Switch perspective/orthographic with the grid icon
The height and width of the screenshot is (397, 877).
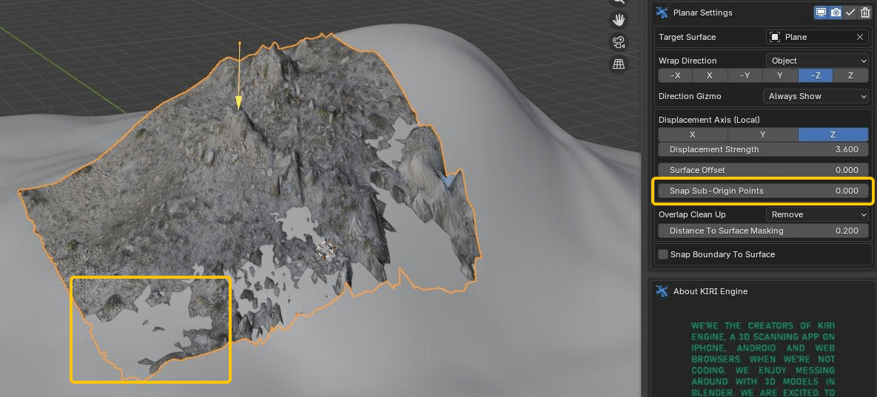[618, 64]
